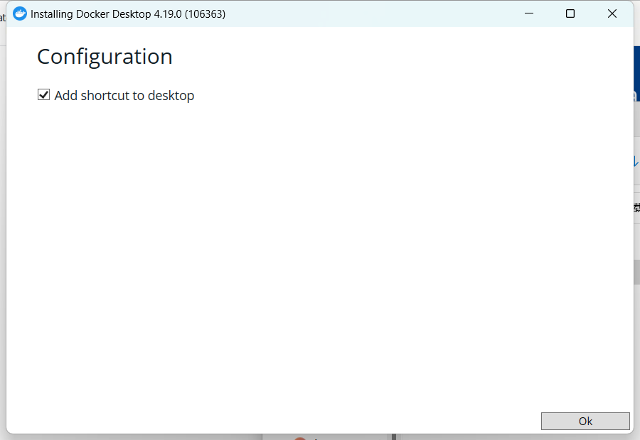Maximize the Docker Desktop installer window
Screen dimensions: 640x440
coord(570,13)
